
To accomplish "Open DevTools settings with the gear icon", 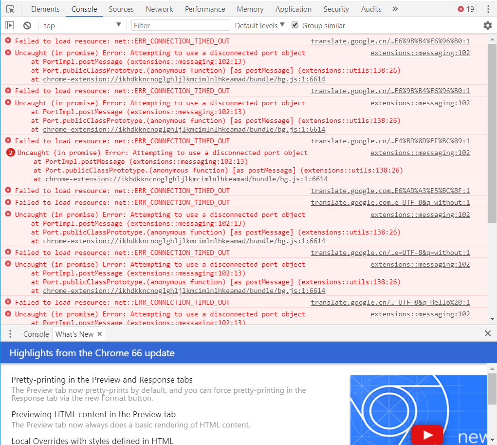I will click(x=488, y=25).
